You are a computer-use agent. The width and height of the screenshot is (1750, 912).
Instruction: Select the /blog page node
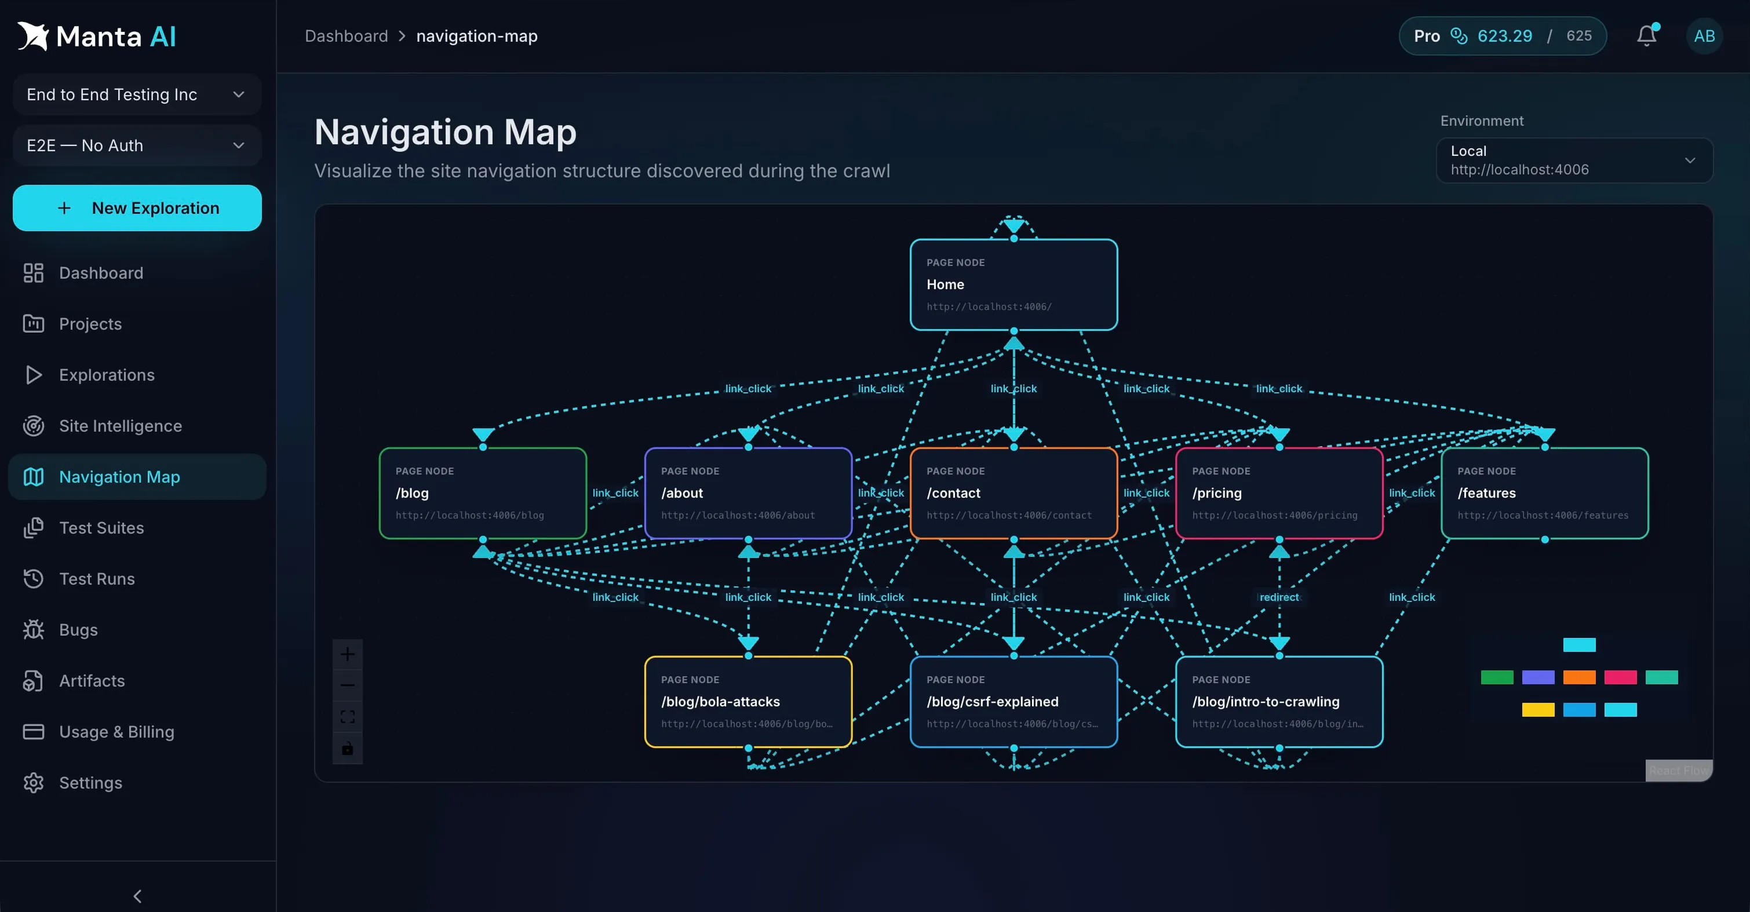click(x=483, y=493)
